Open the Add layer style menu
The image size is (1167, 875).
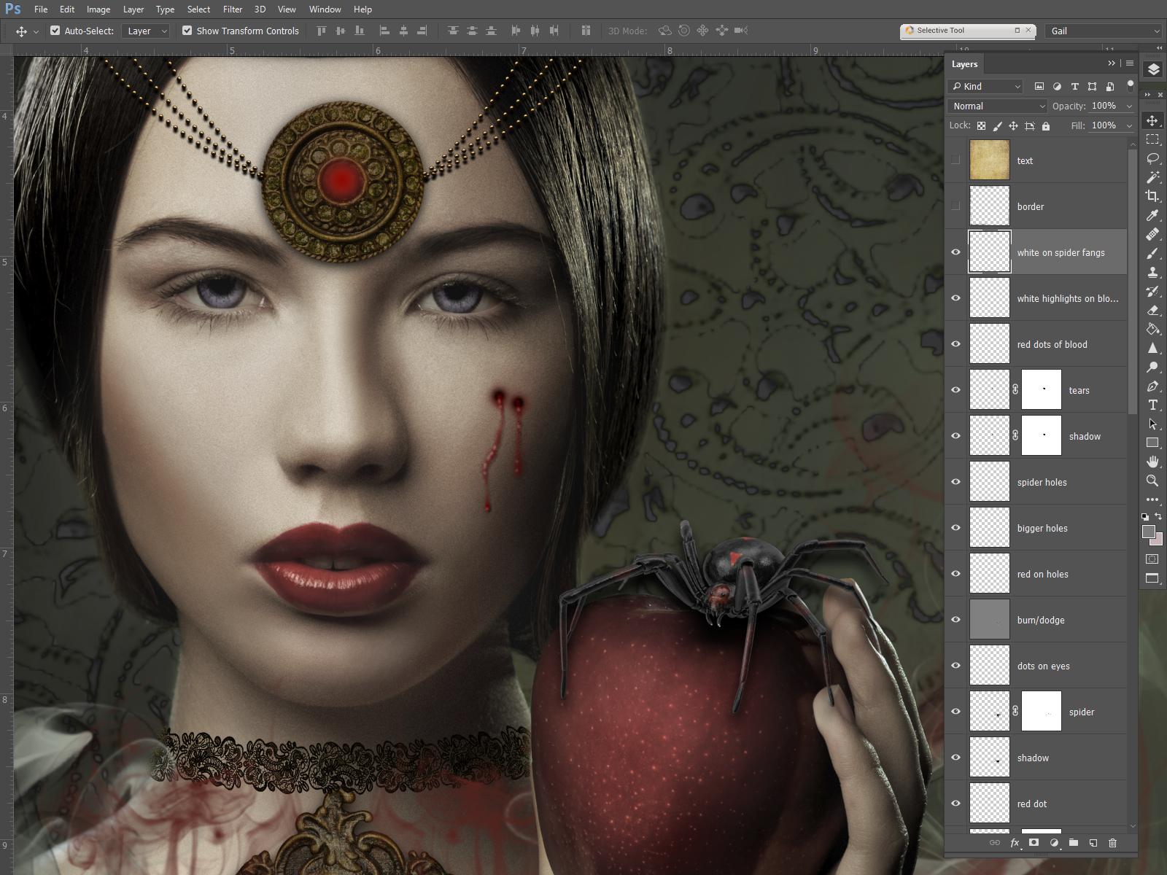(1015, 842)
